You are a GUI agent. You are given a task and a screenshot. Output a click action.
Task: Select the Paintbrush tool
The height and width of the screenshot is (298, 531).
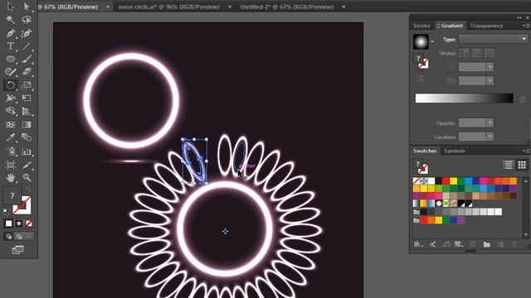click(x=27, y=59)
